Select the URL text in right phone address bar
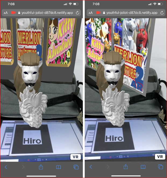 [x=132, y=13]
